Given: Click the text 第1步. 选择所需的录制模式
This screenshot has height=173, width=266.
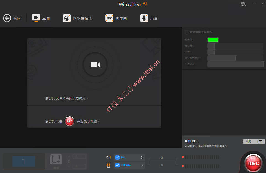Looking at the screenshot, I should (x=66, y=99).
